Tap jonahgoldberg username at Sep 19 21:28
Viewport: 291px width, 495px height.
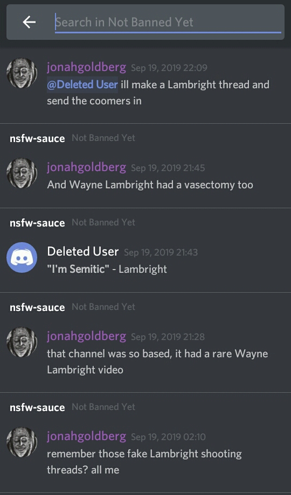[x=86, y=336]
